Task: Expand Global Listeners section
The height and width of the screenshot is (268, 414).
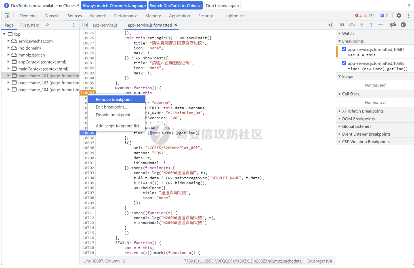Action: (x=375, y=126)
